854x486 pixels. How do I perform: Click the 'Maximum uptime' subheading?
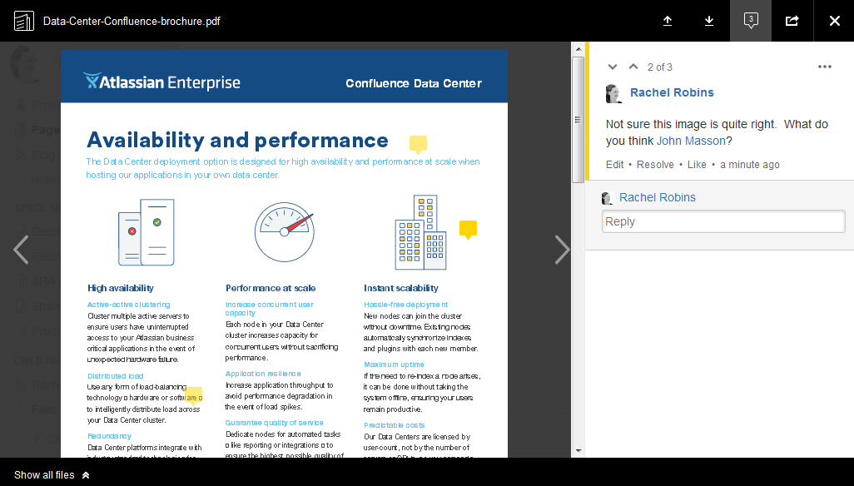point(394,364)
